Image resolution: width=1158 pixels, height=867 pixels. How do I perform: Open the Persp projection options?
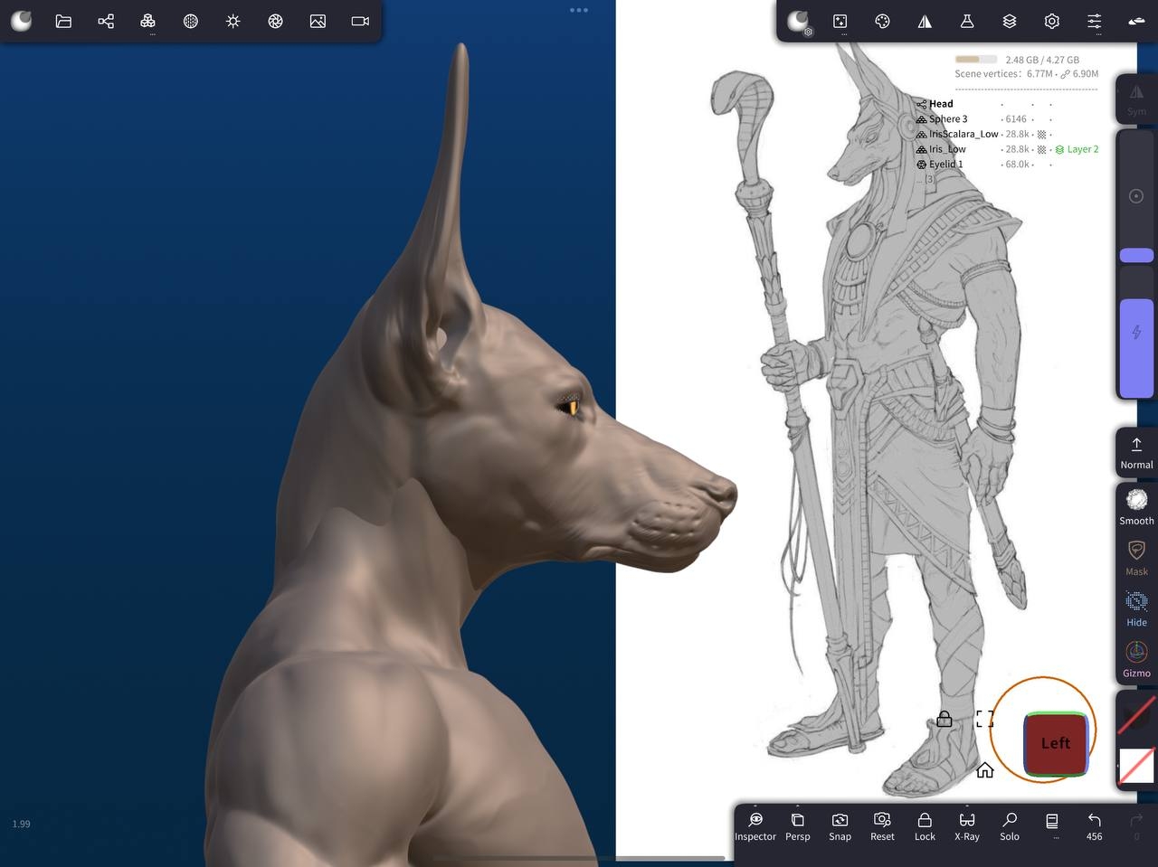pos(797,825)
